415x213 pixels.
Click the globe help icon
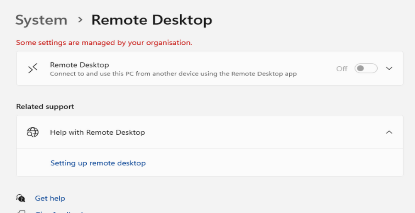32,132
